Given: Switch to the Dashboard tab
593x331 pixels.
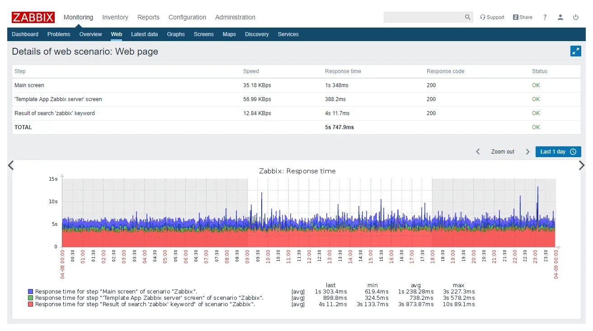Looking at the screenshot, I should pos(25,34).
